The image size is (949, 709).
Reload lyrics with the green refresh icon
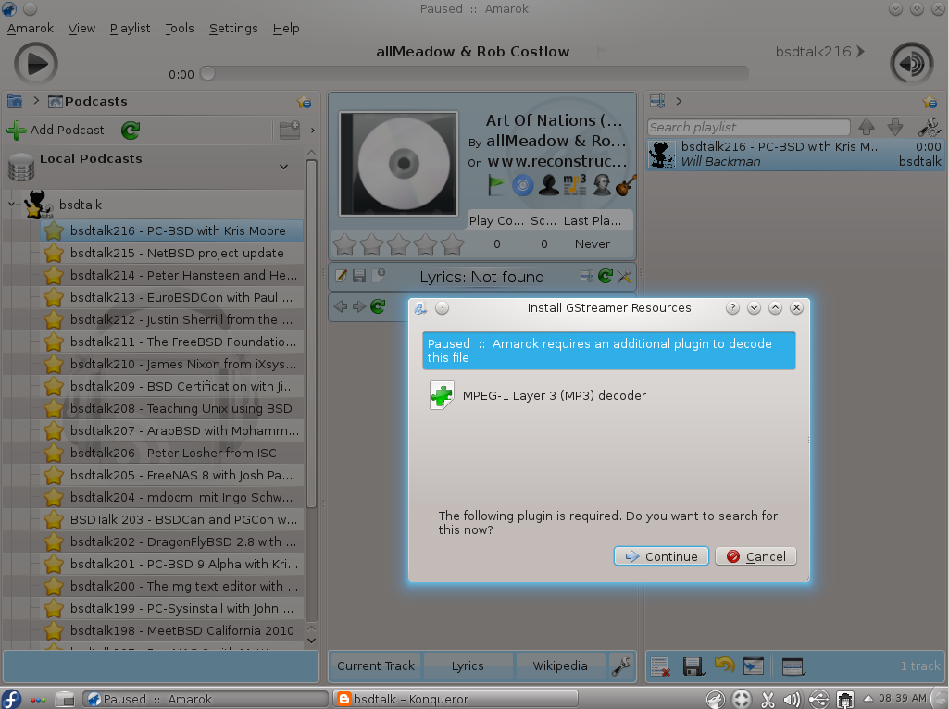[606, 277]
